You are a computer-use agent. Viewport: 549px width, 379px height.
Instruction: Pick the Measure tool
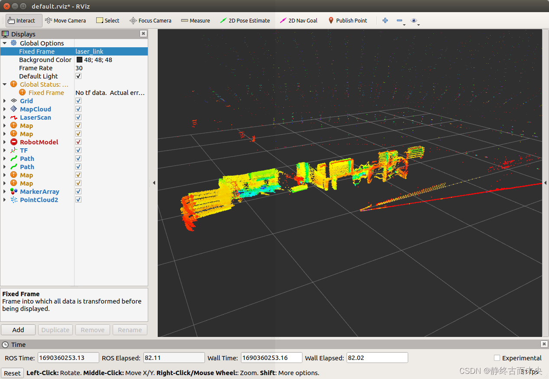(x=195, y=20)
